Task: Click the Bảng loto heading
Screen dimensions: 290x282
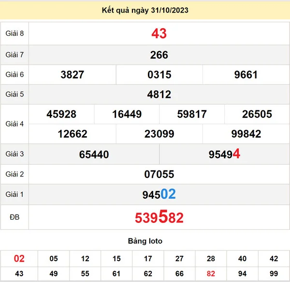Action: coord(145,241)
